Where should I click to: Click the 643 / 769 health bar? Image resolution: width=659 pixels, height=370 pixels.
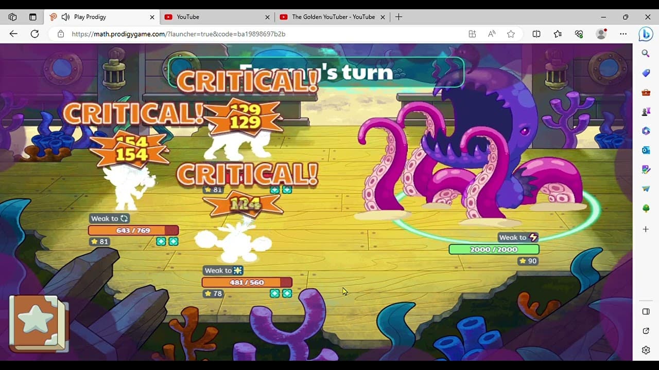(x=133, y=230)
